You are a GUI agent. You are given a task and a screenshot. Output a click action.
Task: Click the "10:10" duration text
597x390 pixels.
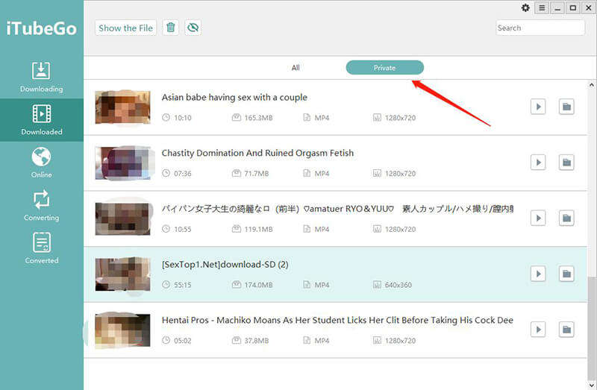tap(183, 118)
